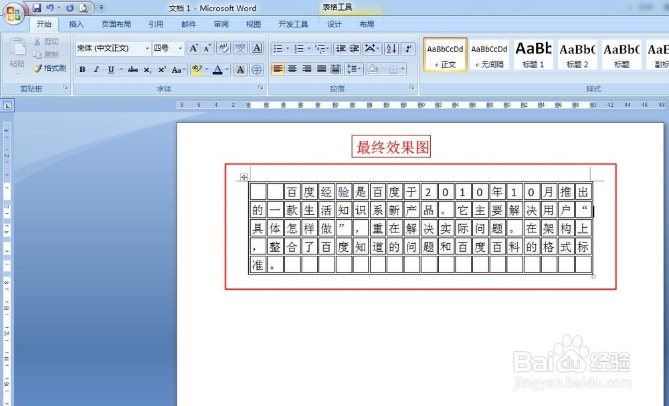Open the line spacing dropdown
This screenshot has width=669, height=406.
tap(354, 69)
